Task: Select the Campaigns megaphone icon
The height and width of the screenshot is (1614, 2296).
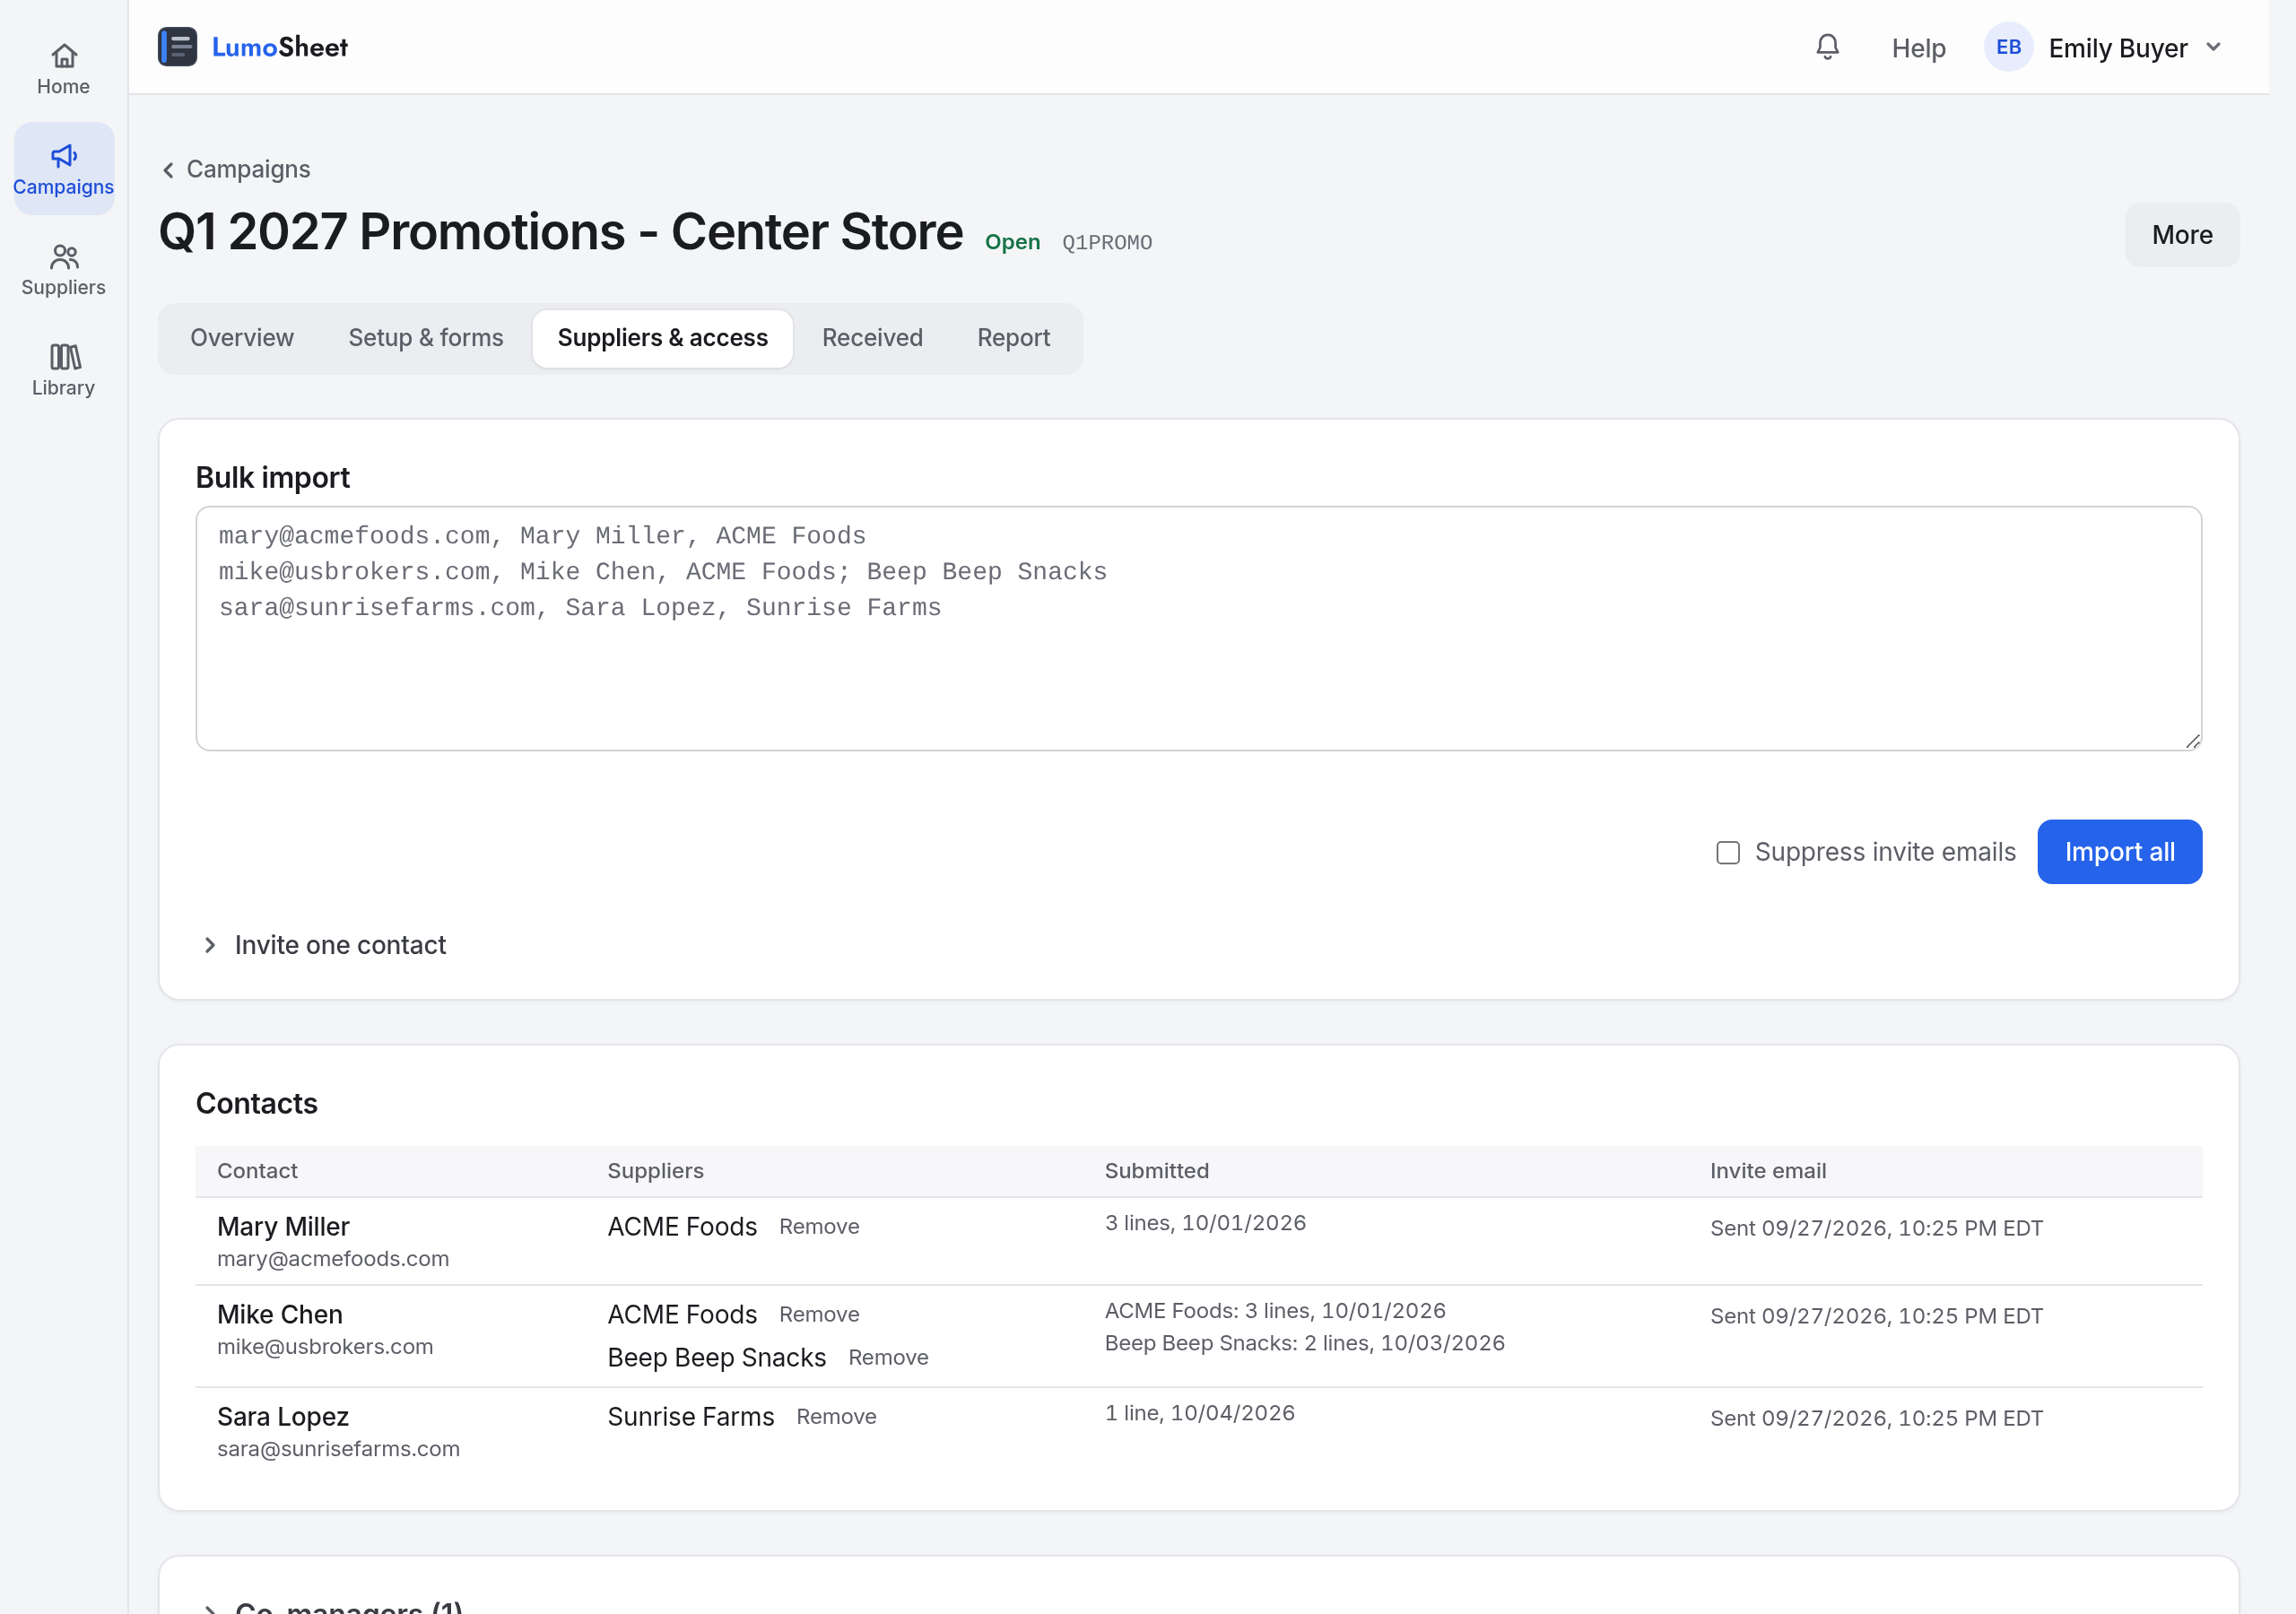Action: [64, 156]
